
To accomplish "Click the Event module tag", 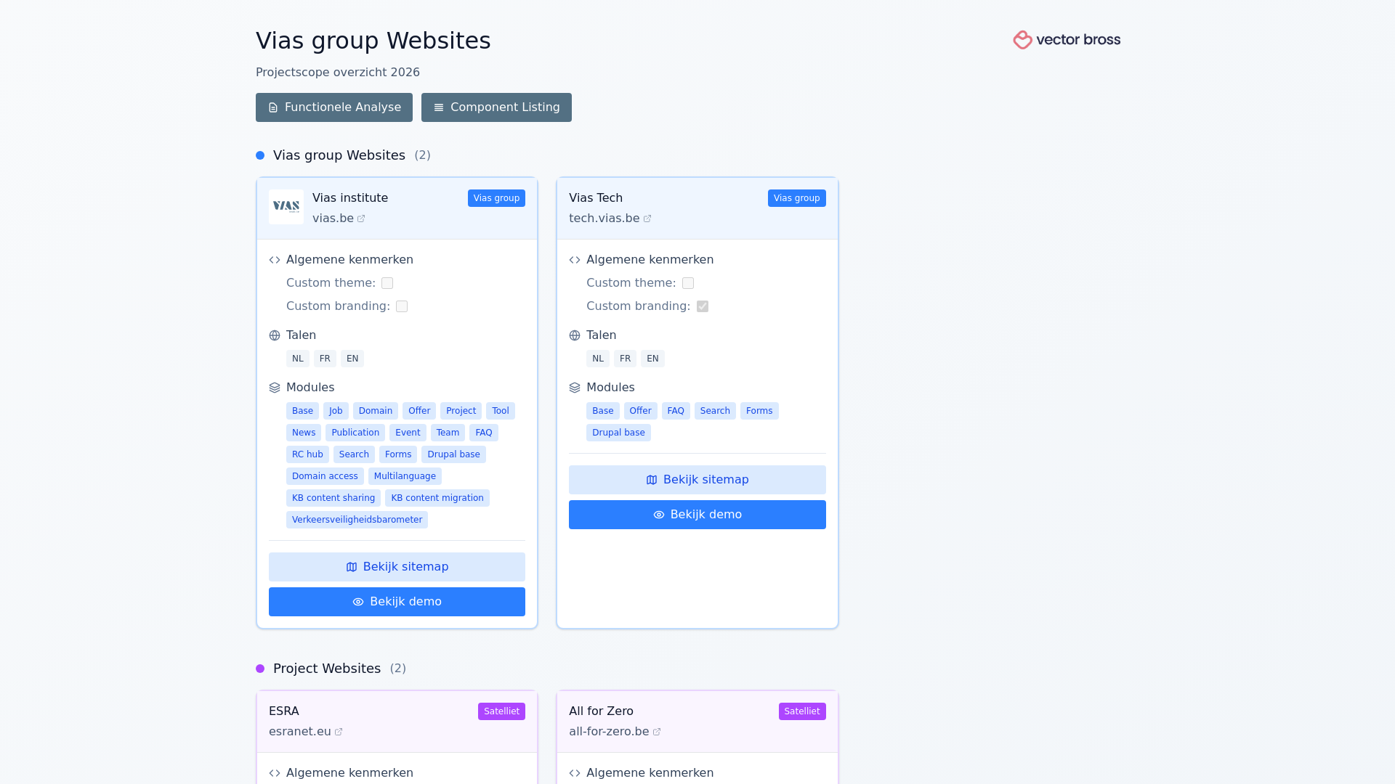I will (408, 433).
